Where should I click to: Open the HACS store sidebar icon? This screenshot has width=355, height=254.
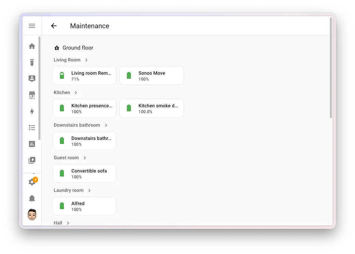tap(32, 95)
